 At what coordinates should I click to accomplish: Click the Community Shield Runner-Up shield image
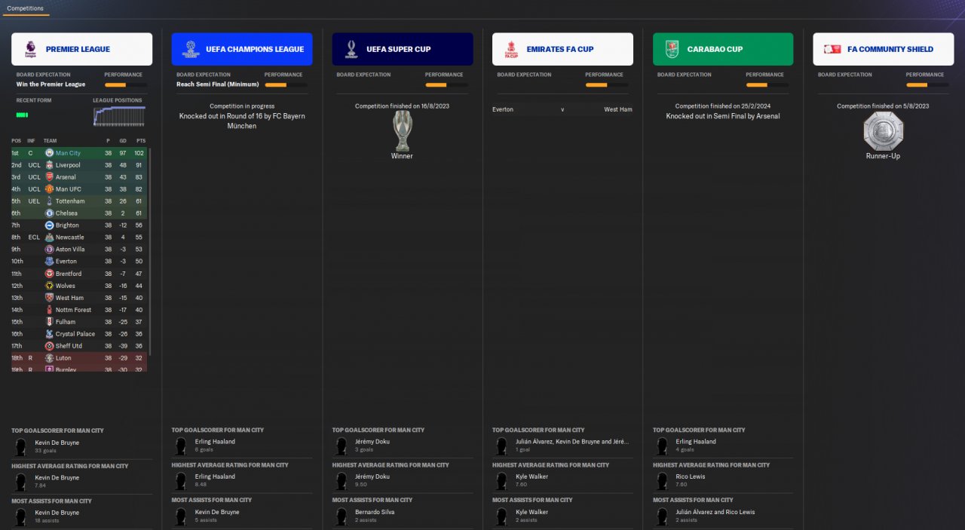point(884,131)
